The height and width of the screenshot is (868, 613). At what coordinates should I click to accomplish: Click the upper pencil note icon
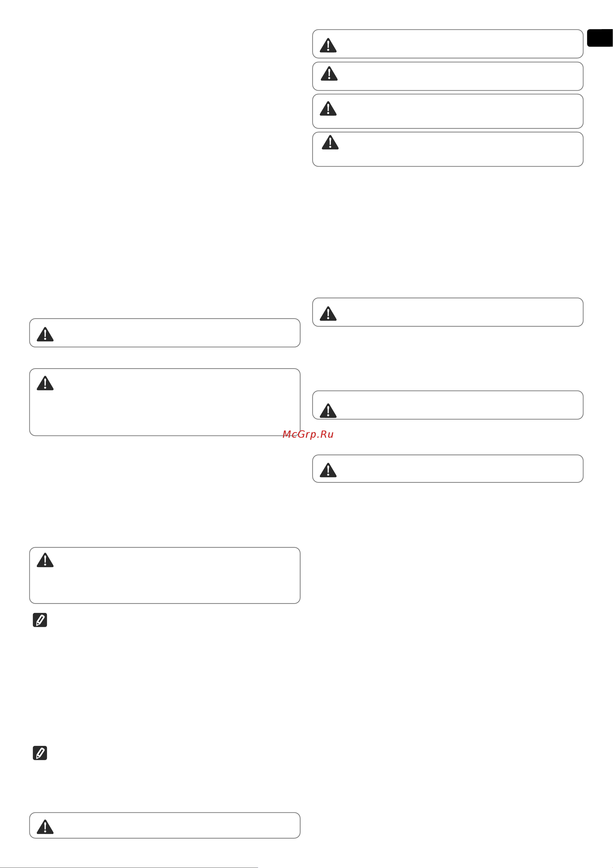pyautogui.click(x=40, y=620)
